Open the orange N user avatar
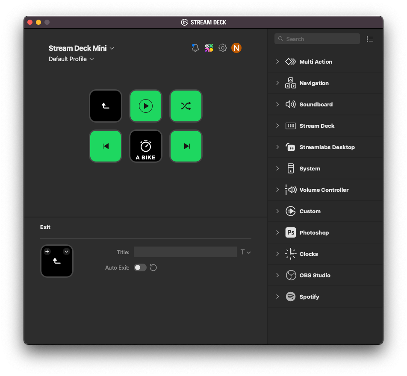Image resolution: width=407 pixels, height=376 pixels. [236, 48]
